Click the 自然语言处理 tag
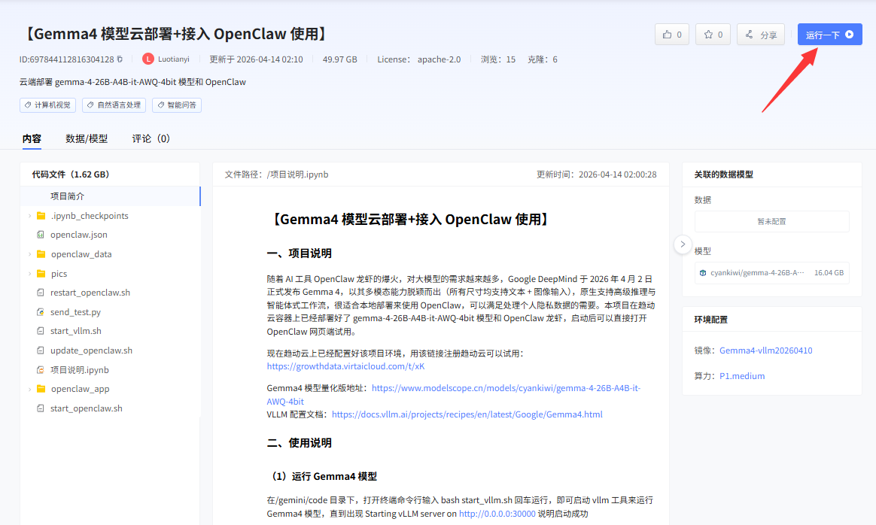The width and height of the screenshot is (876, 525). coord(114,105)
